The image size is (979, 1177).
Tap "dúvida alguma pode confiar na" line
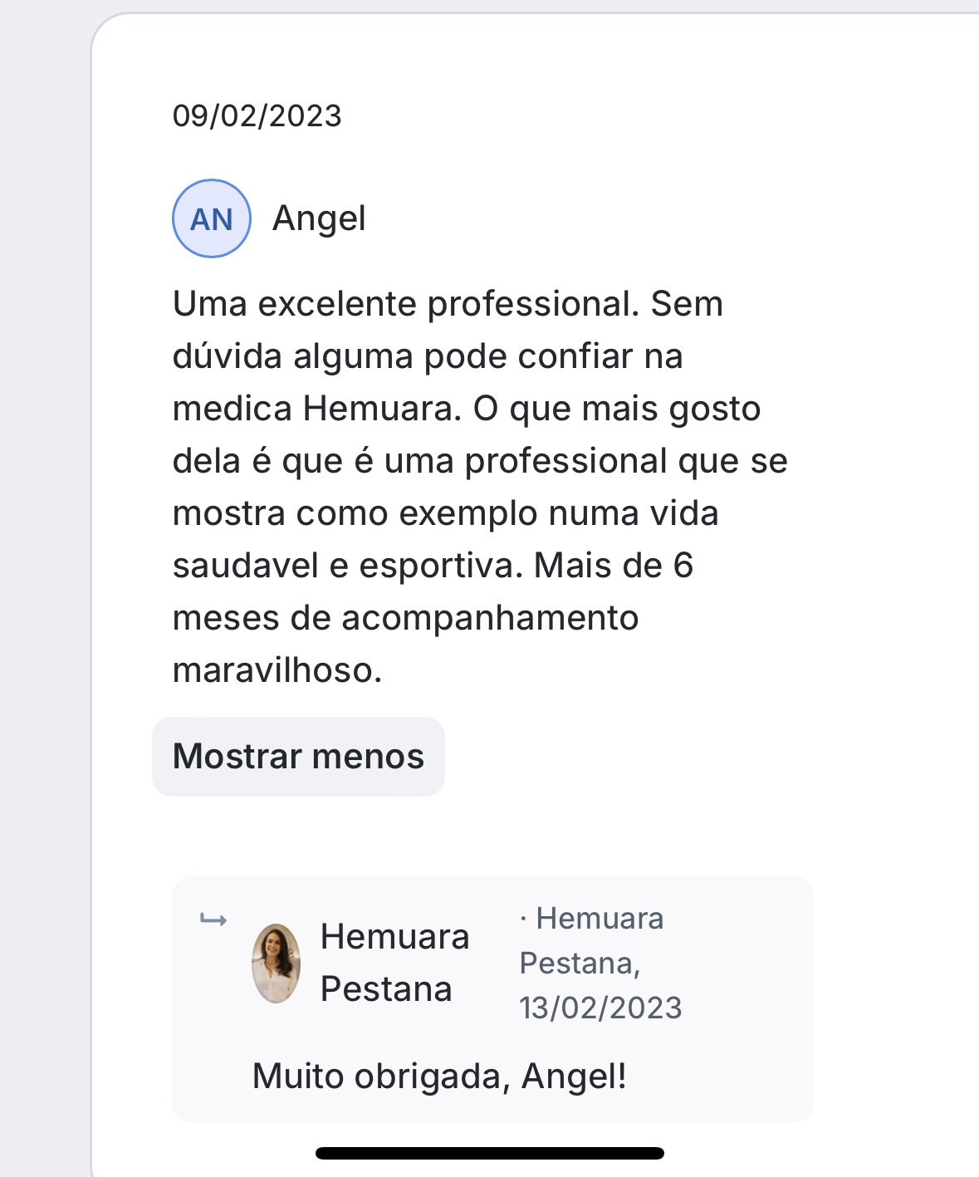[x=428, y=356]
